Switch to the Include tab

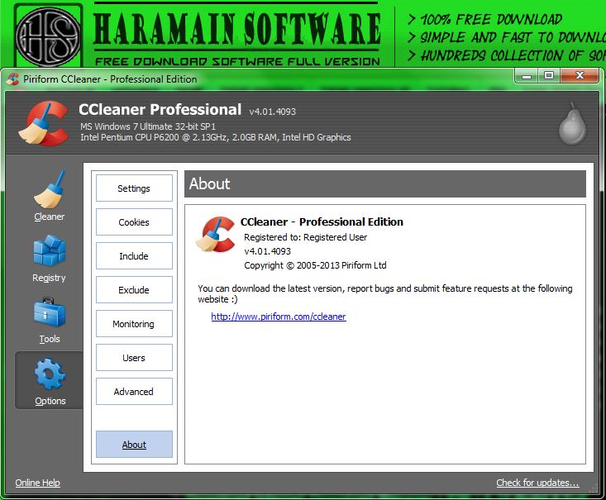pos(134,256)
